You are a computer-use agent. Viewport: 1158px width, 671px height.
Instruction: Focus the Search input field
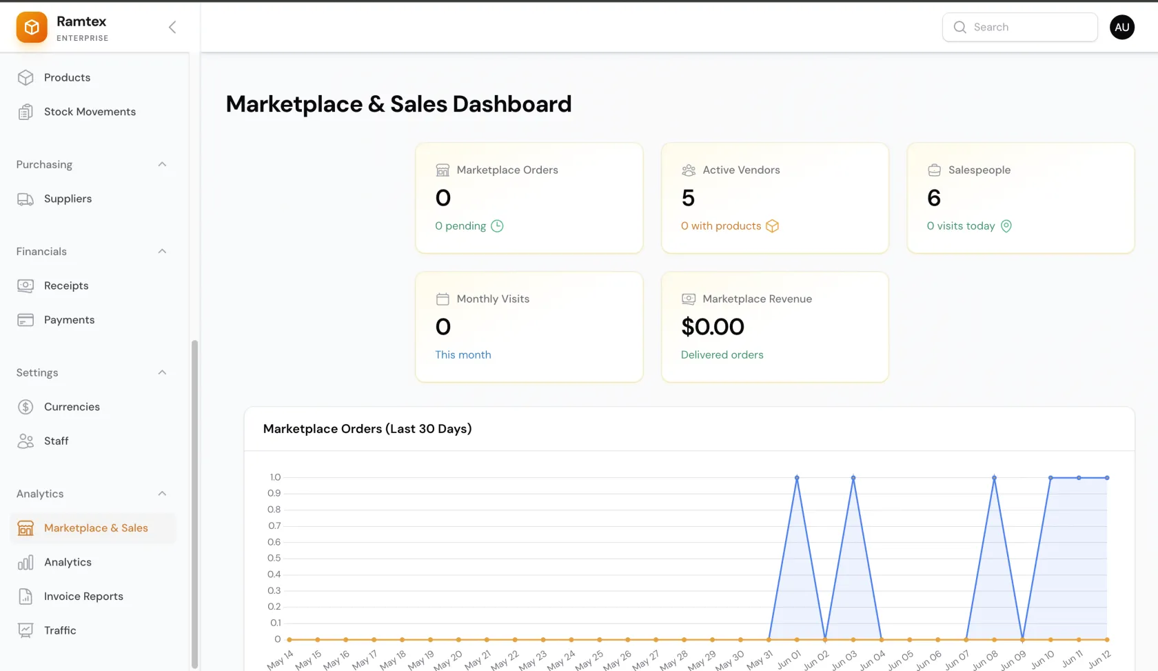(1020, 27)
